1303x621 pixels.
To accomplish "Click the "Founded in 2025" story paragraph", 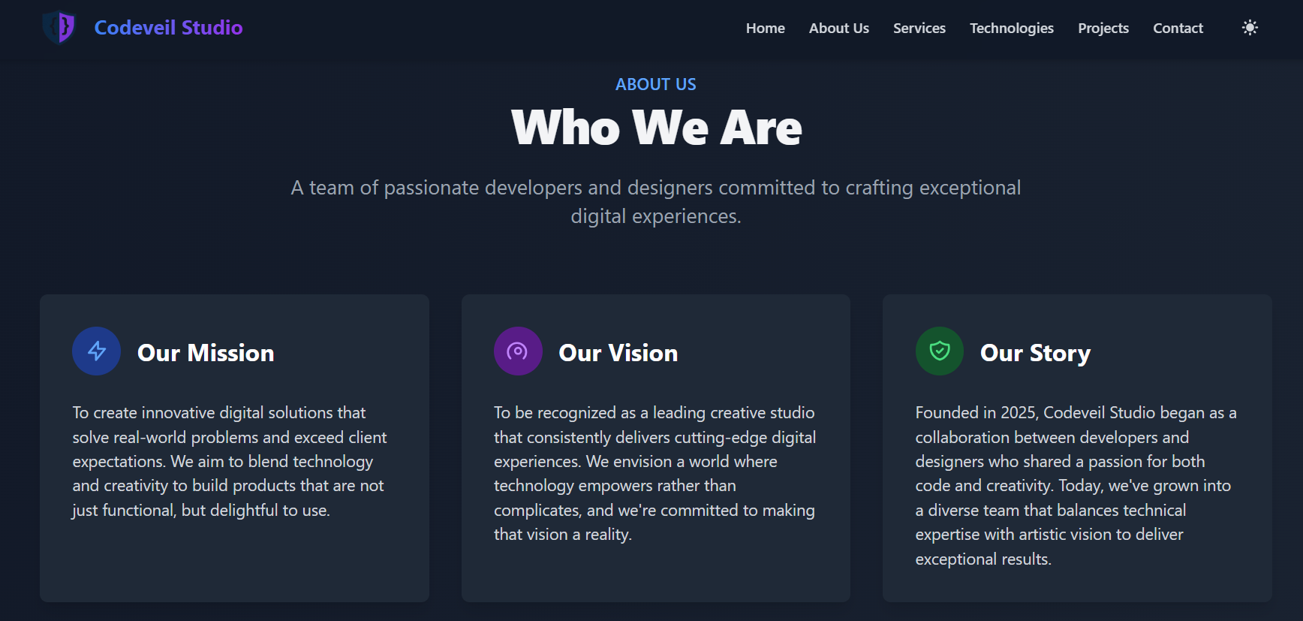I will pos(1075,485).
